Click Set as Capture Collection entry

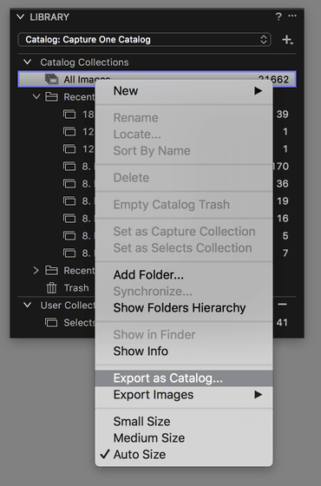(184, 232)
